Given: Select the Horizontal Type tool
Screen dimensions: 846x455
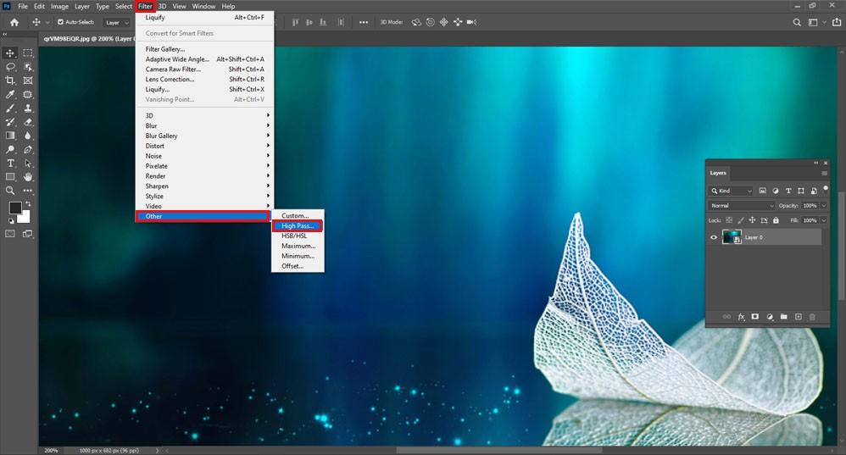Looking at the screenshot, I should (10, 163).
